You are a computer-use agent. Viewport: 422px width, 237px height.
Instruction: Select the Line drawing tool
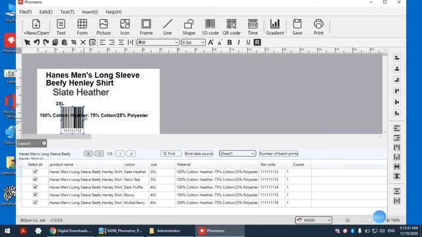pos(167,27)
